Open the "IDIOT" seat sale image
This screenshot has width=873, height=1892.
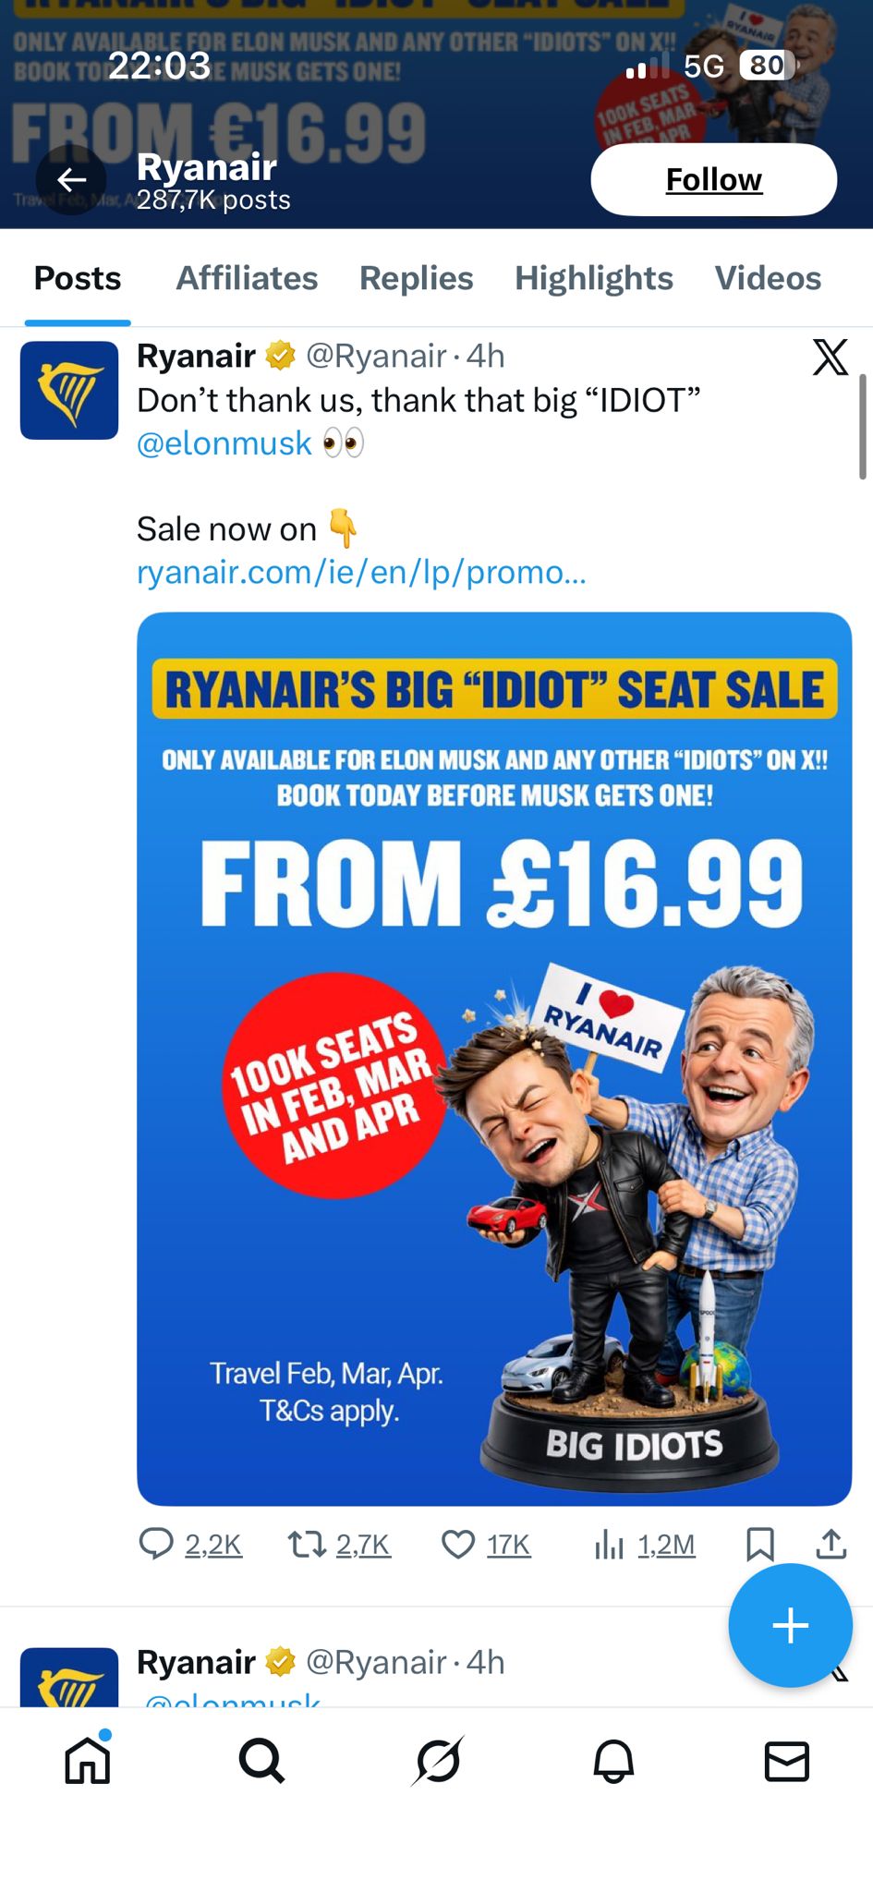click(494, 1058)
